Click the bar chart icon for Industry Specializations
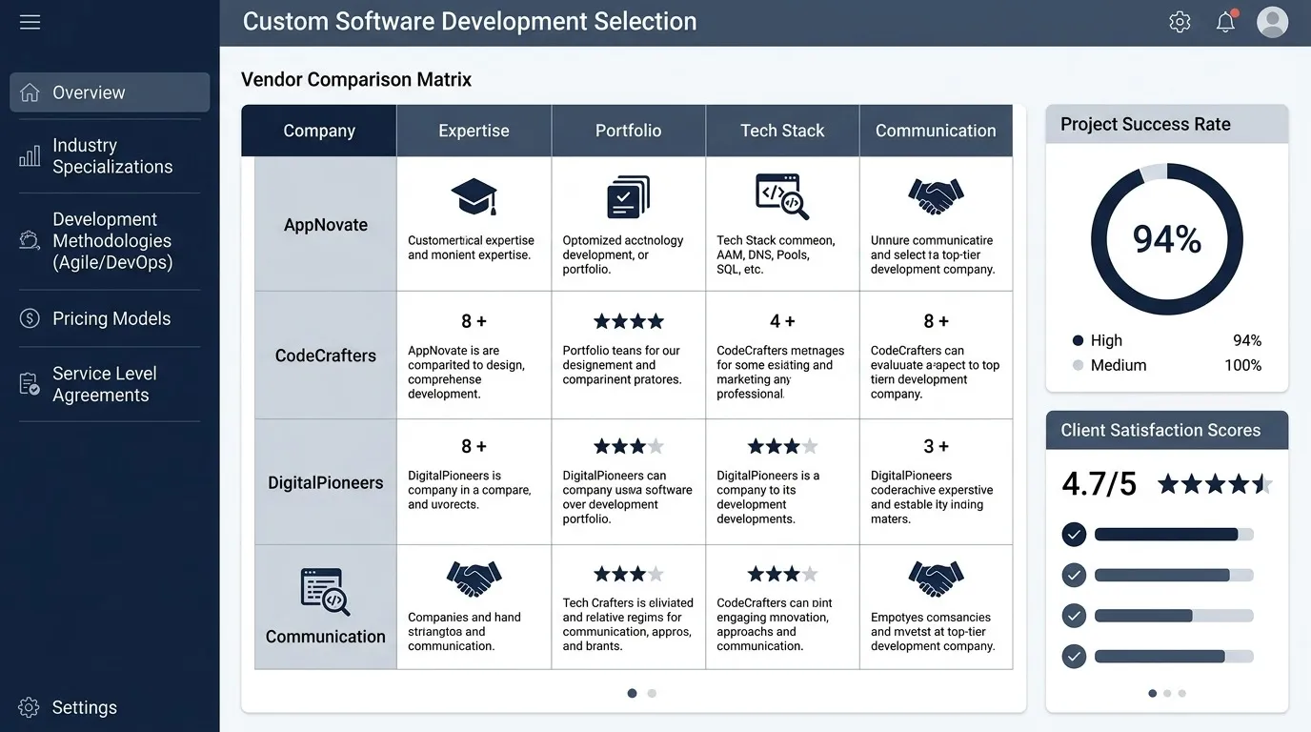Image resolution: width=1311 pixels, height=732 pixels. point(30,156)
